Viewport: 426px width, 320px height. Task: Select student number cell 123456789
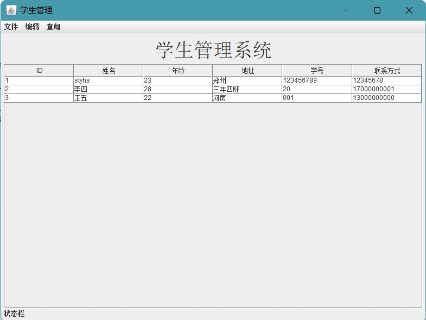click(317, 80)
